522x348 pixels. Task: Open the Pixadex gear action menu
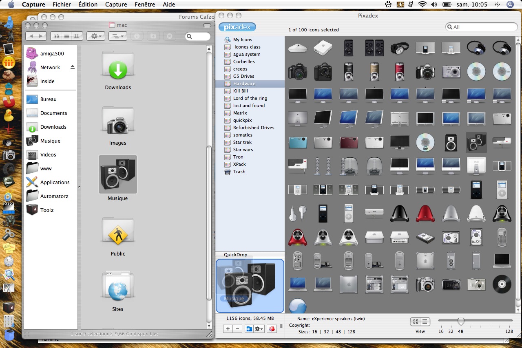pos(259,329)
